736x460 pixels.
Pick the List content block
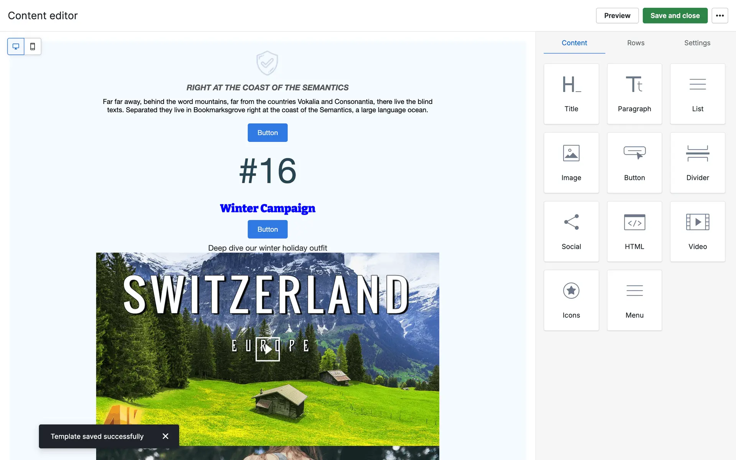697,94
